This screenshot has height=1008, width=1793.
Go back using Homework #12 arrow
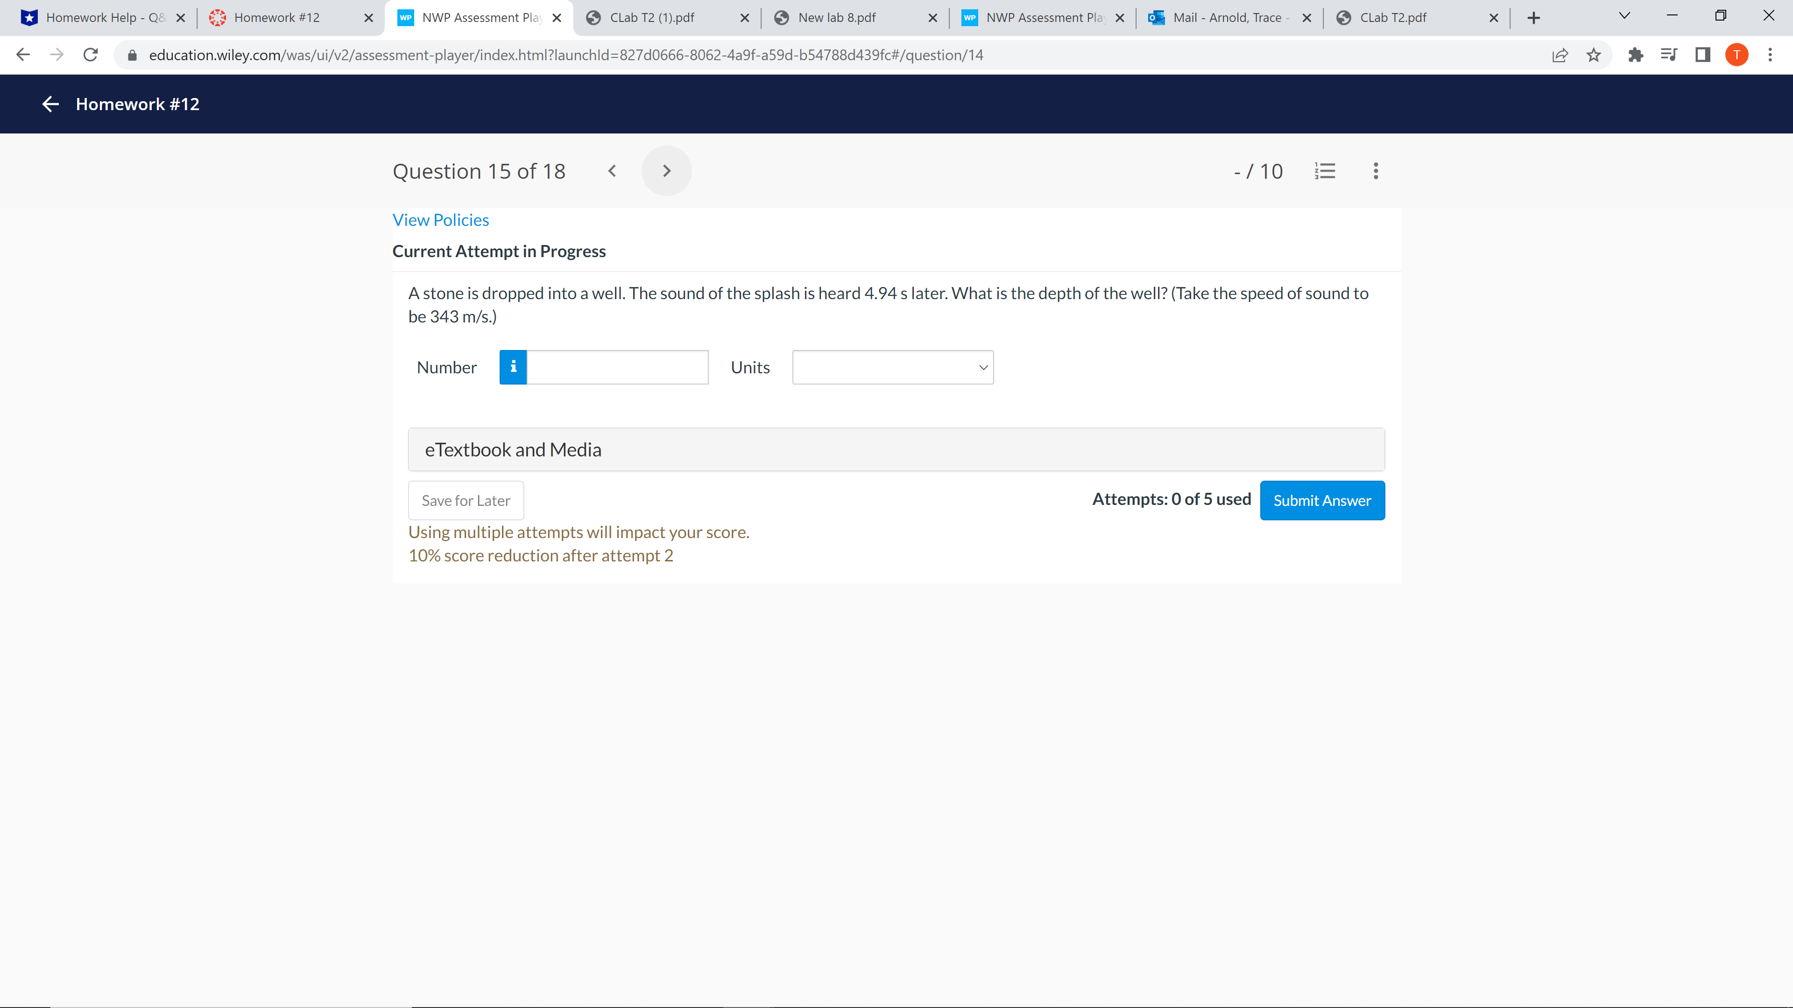pyautogui.click(x=50, y=105)
